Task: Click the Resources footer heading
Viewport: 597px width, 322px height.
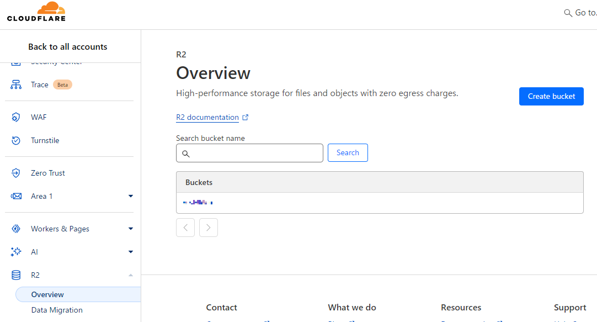Action: pyautogui.click(x=461, y=308)
